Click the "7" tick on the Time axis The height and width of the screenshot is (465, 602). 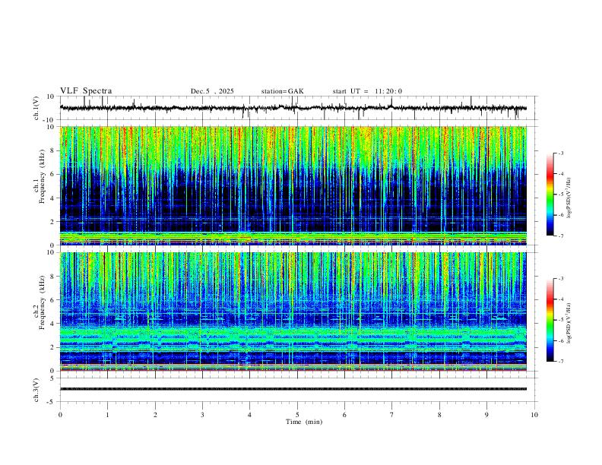[x=392, y=415]
